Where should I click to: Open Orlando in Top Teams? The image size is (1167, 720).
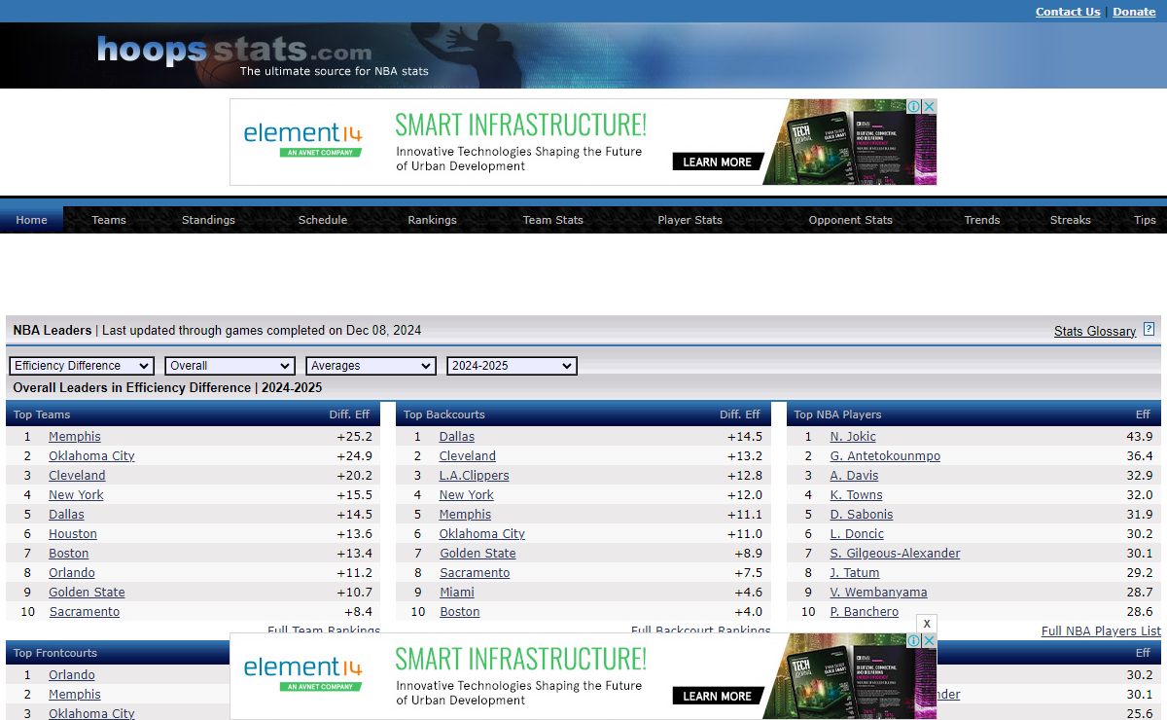click(x=72, y=572)
